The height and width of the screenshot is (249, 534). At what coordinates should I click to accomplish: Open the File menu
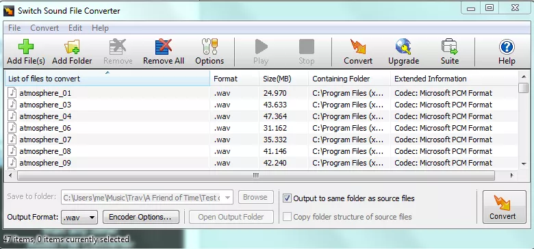[14, 28]
